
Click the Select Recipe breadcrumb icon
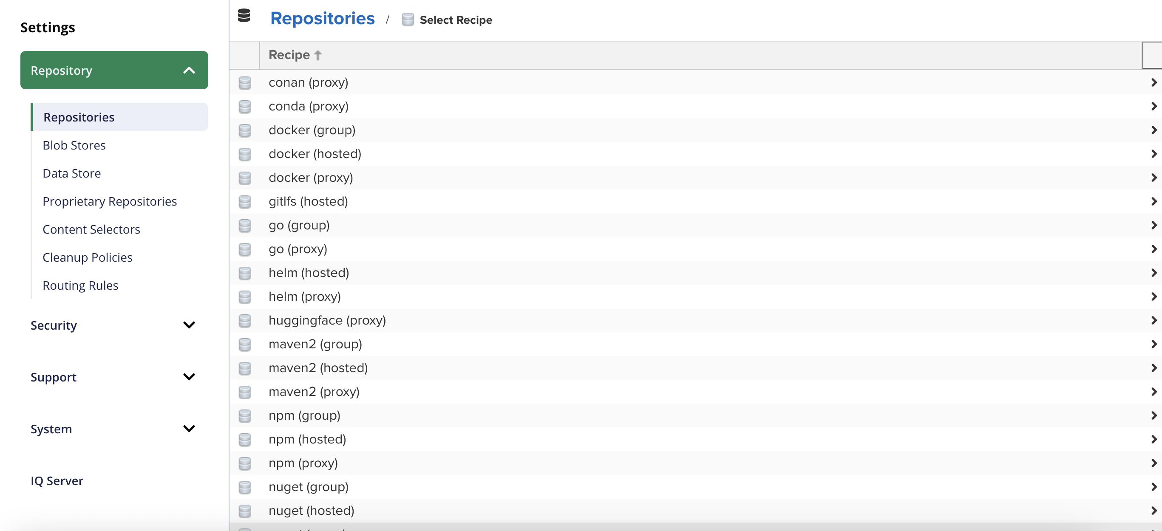[407, 20]
